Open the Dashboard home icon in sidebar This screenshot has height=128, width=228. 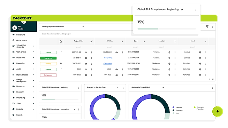tap(14, 35)
